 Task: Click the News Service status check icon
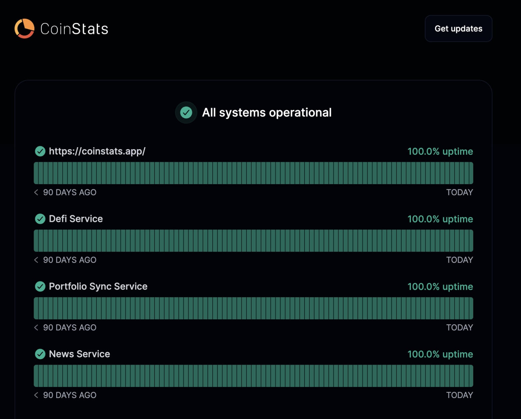click(40, 354)
